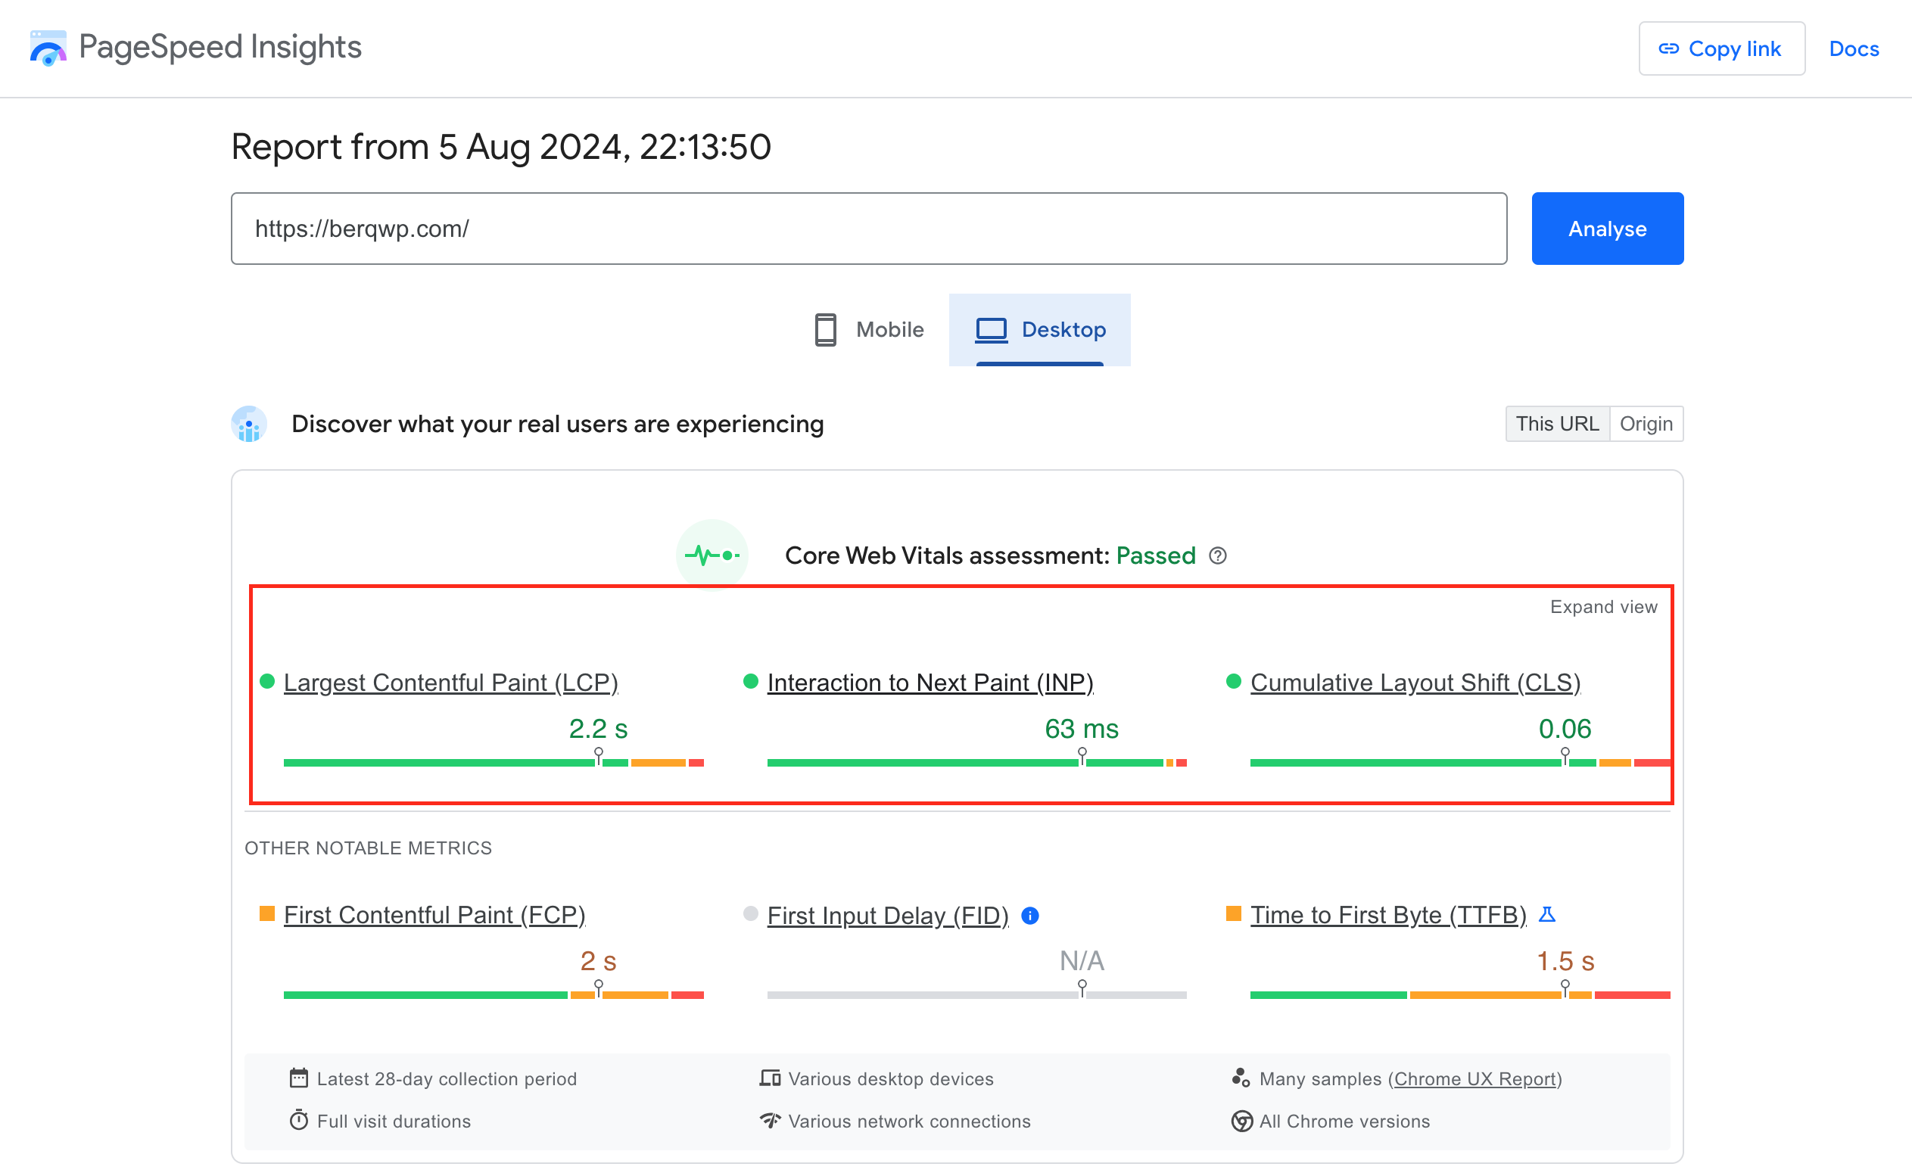
Task: Click the Full visit durations text
Action: (x=394, y=1121)
